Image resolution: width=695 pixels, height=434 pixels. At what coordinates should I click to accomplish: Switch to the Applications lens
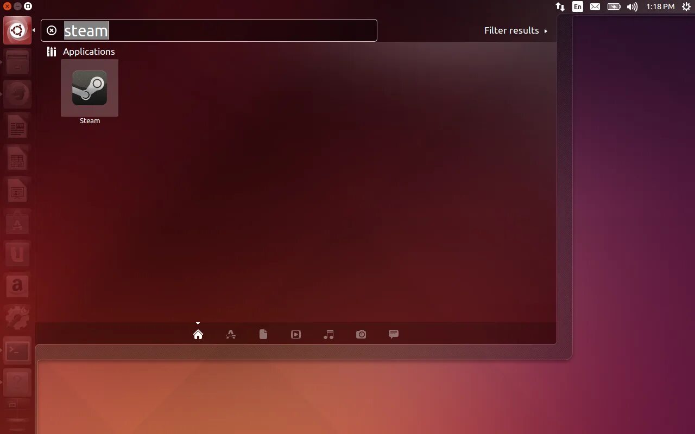coord(231,334)
